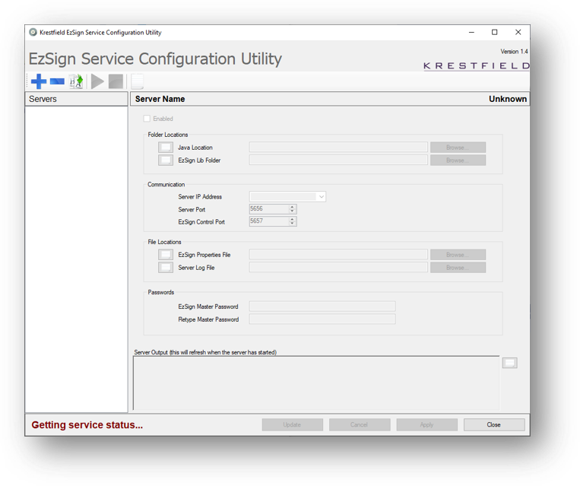This screenshot has width=580, height=486.
Task: Click the icon beside Java Location
Action: [x=166, y=148]
